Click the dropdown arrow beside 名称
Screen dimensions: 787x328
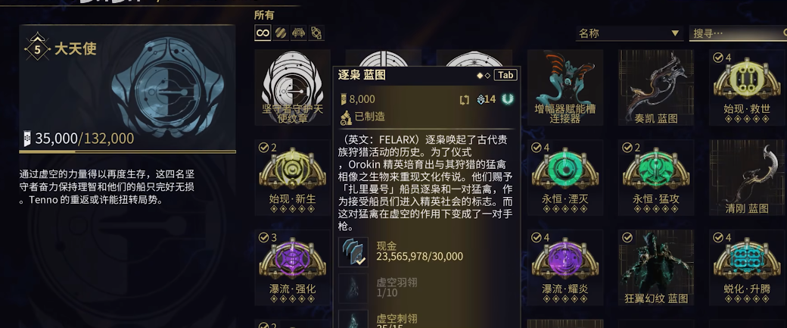click(x=675, y=33)
